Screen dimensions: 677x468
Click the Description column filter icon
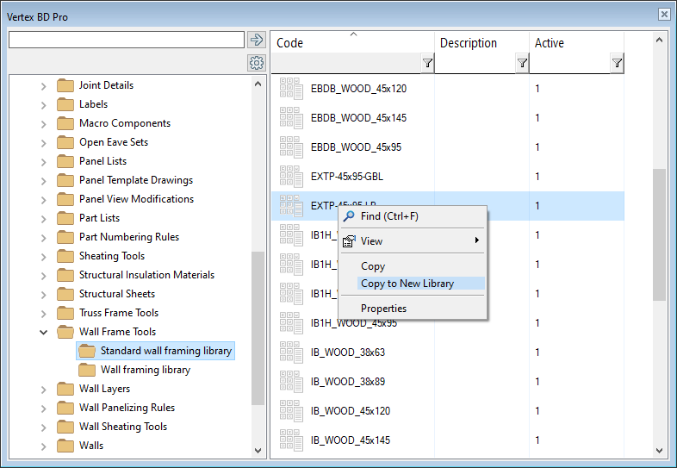tap(522, 63)
